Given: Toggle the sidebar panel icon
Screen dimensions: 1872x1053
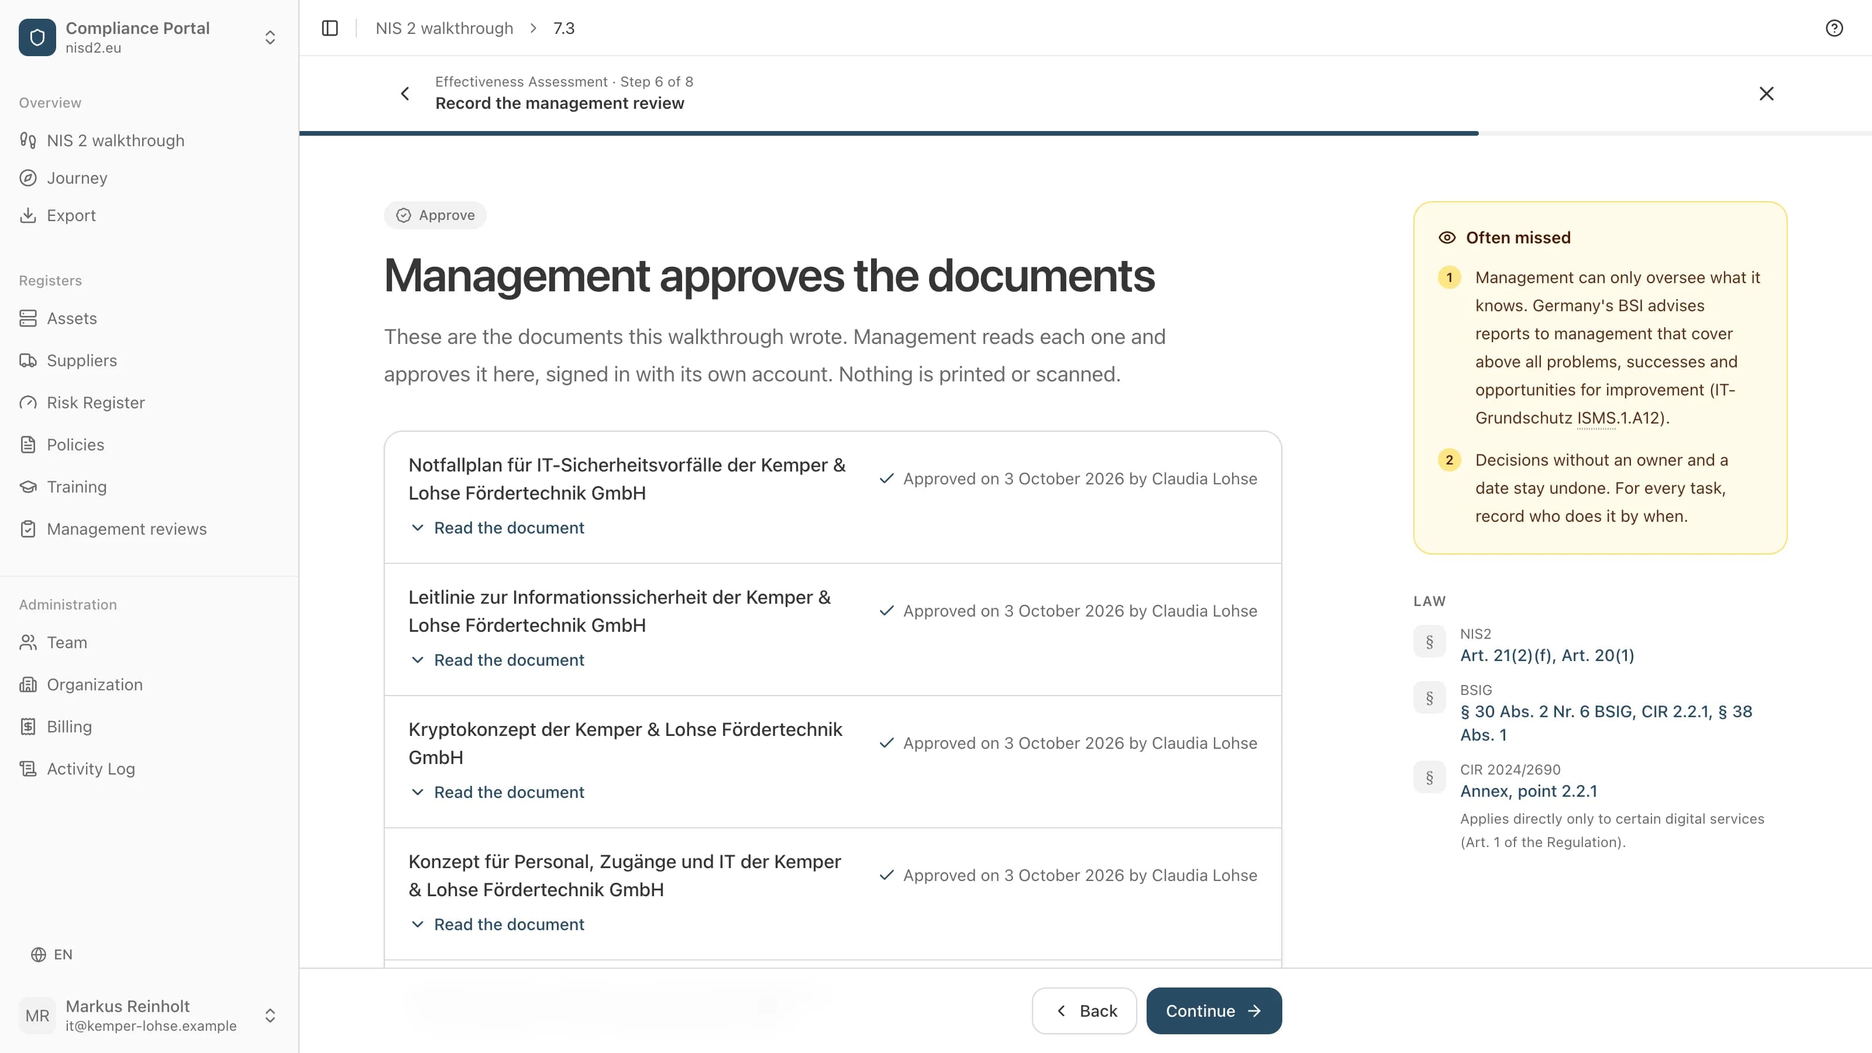Looking at the screenshot, I should coord(330,27).
